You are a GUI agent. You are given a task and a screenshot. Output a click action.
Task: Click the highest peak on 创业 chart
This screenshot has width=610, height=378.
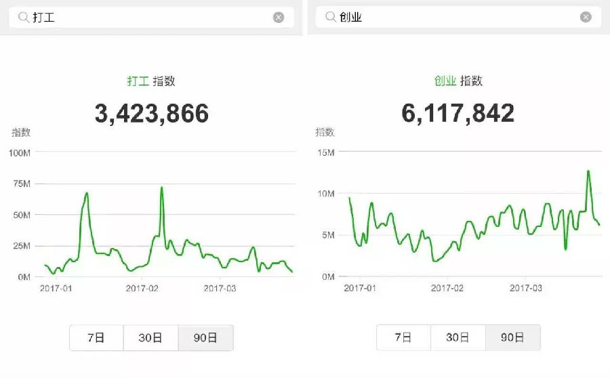[x=588, y=171]
